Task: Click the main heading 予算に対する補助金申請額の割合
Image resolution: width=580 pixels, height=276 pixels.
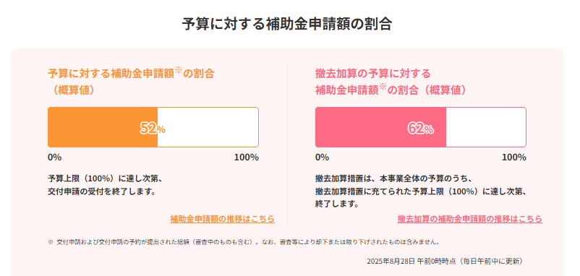Action: coord(287,24)
